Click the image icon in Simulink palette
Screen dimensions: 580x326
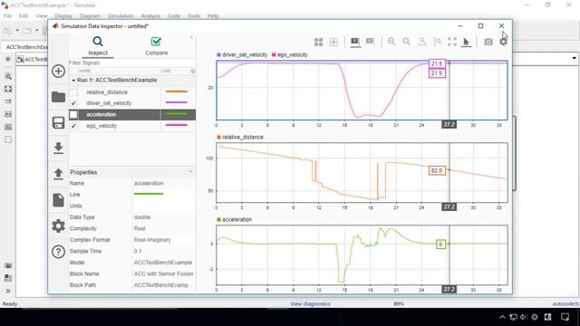[x=8, y=127]
